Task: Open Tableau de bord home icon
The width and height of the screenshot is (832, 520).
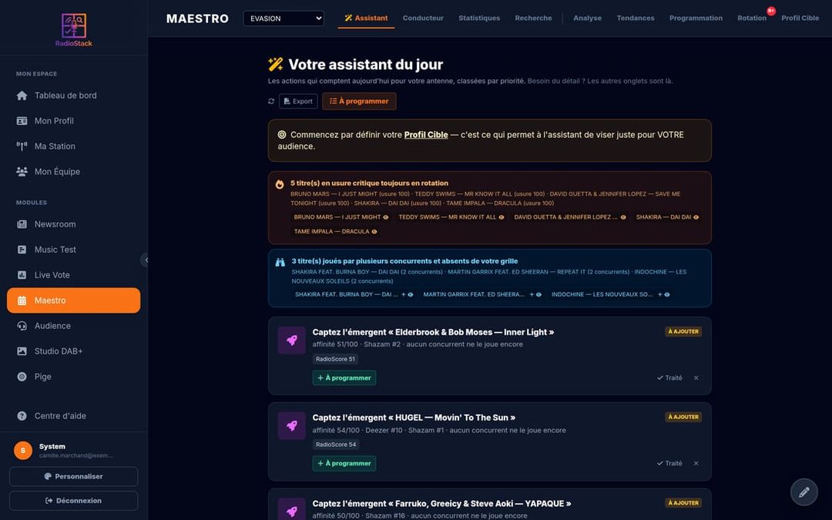Action: 22,96
